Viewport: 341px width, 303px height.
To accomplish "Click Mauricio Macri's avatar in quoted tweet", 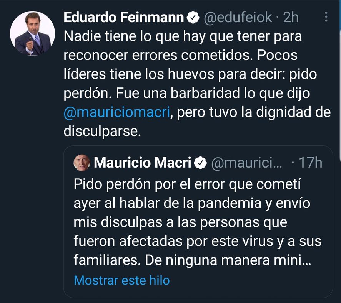I will (x=81, y=162).
